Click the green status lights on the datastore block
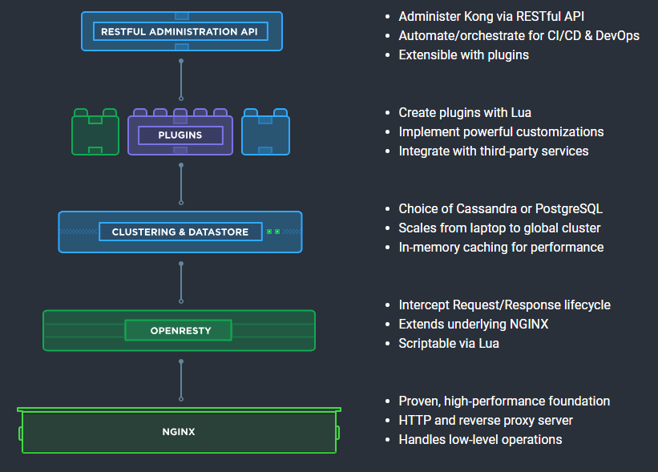 [273, 232]
